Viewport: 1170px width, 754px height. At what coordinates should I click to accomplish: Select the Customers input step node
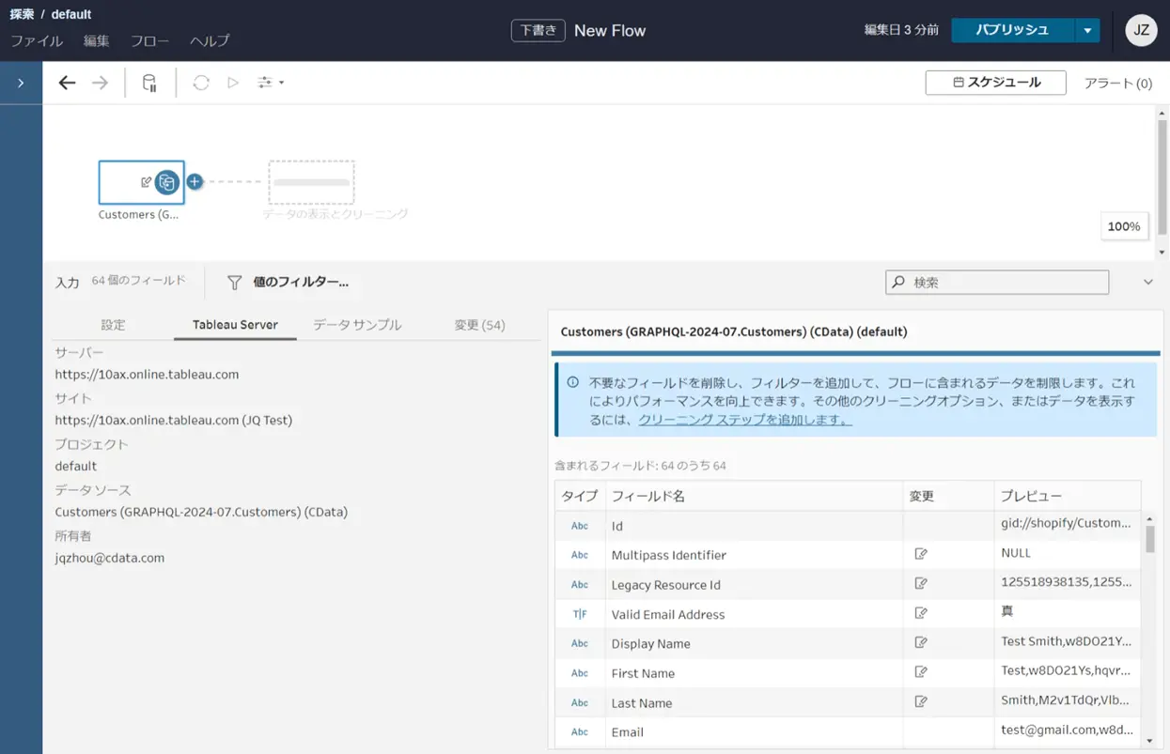(x=141, y=182)
